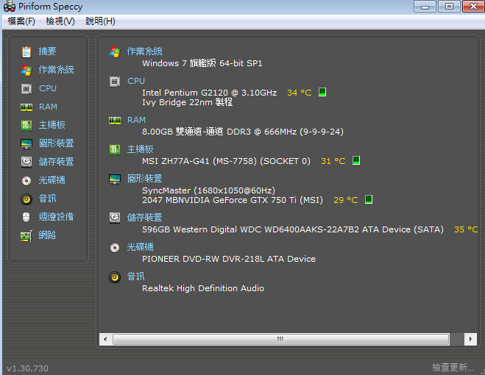Click the CPU chip icon in summary panel
This screenshot has width=485, height=375.
point(115,82)
